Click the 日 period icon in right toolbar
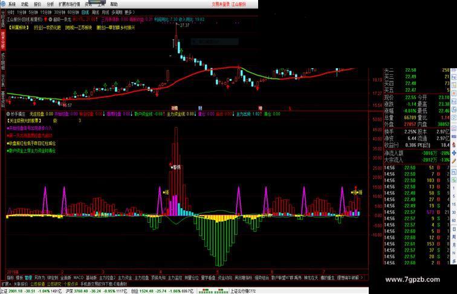This screenshot has height=294, width=457. [454, 229]
